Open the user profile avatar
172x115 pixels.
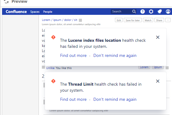(168, 11)
